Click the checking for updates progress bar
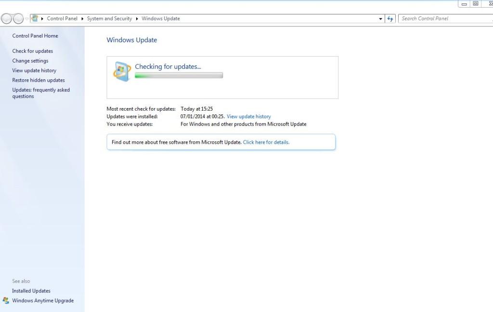Image resolution: width=493 pixels, height=312 pixels. (x=179, y=75)
